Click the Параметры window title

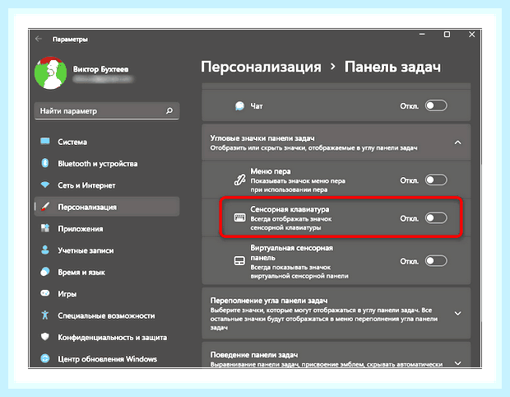pos(70,40)
